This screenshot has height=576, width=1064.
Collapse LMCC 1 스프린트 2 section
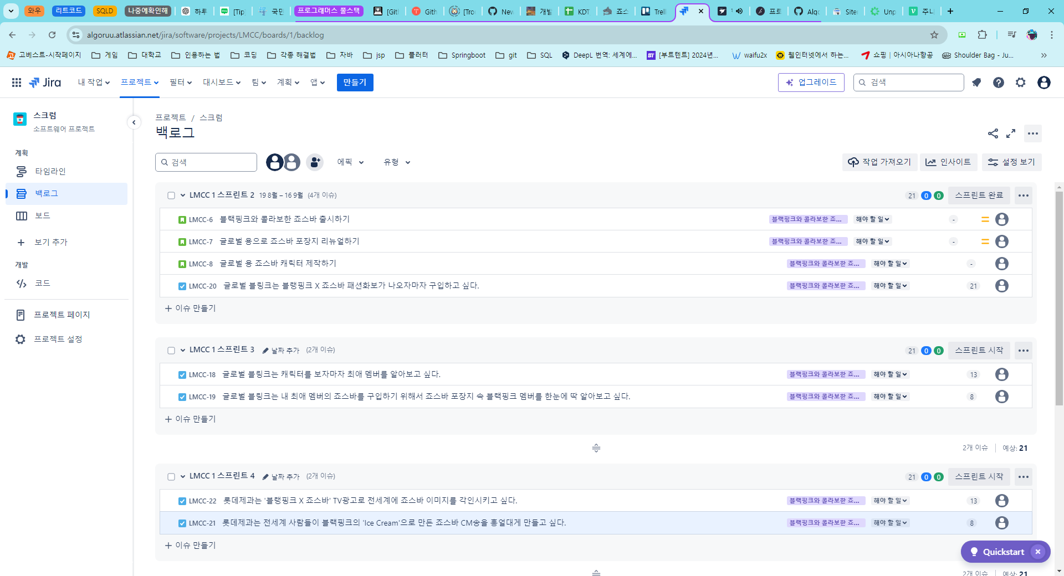183,196
